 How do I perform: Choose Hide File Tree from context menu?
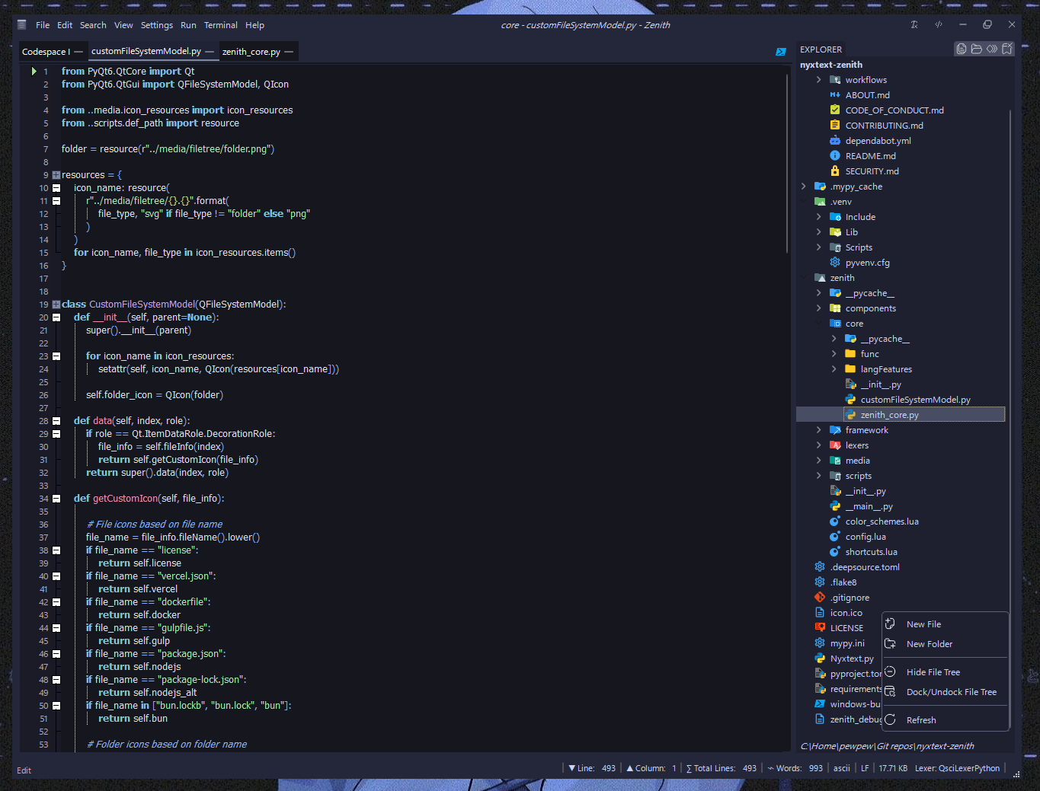[x=933, y=672]
